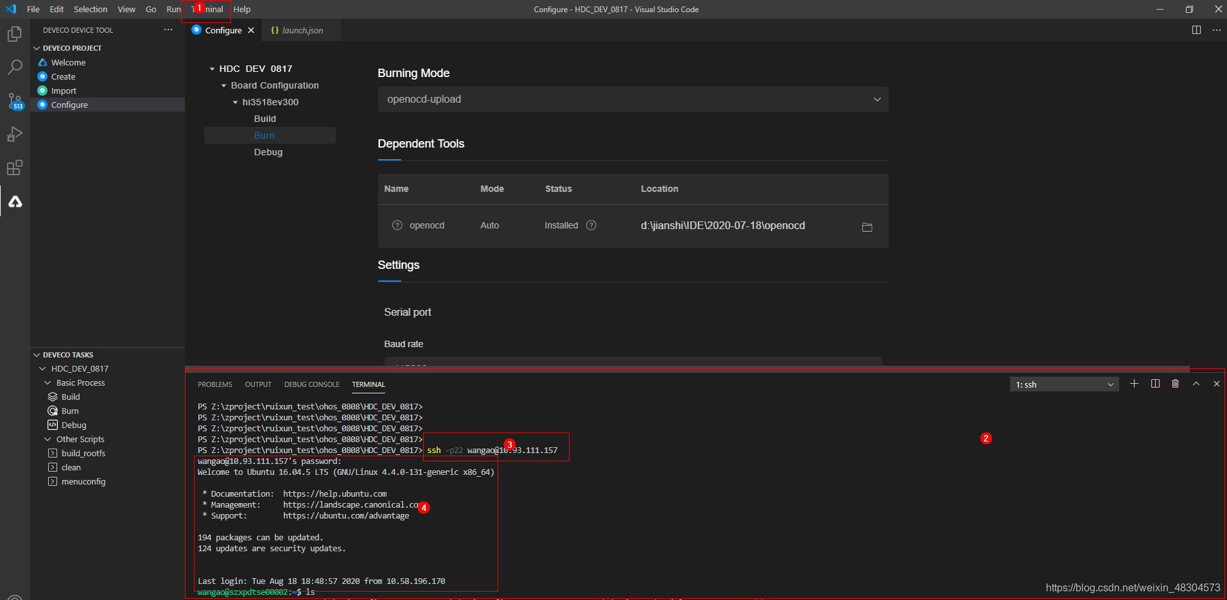Open the View menu
The image size is (1227, 600).
[126, 9]
